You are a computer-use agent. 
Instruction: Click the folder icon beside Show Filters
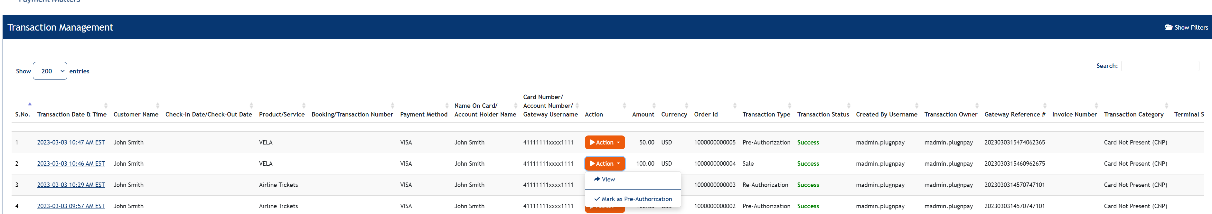pos(1170,27)
